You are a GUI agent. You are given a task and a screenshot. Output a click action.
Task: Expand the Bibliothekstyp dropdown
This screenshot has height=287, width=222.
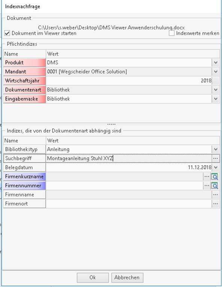[x=216, y=149]
